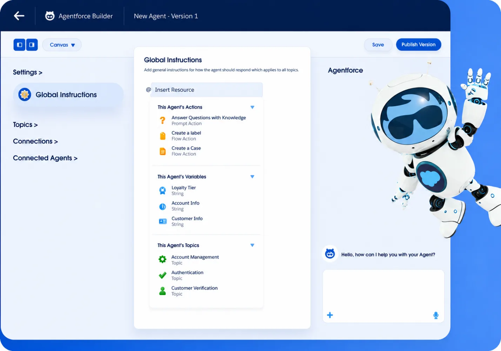501x351 pixels.
Task: Expand the Connections section
Action: click(35, 141)
